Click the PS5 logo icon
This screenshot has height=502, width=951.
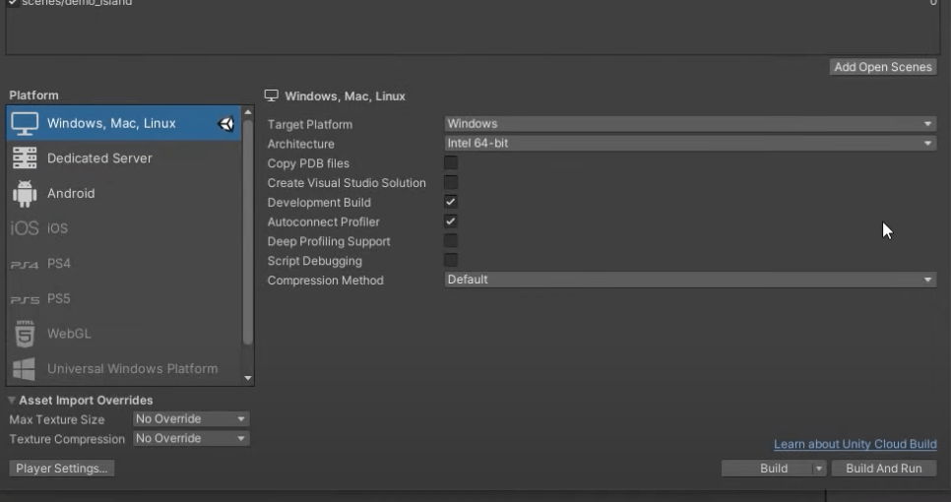tap(25, 299)
